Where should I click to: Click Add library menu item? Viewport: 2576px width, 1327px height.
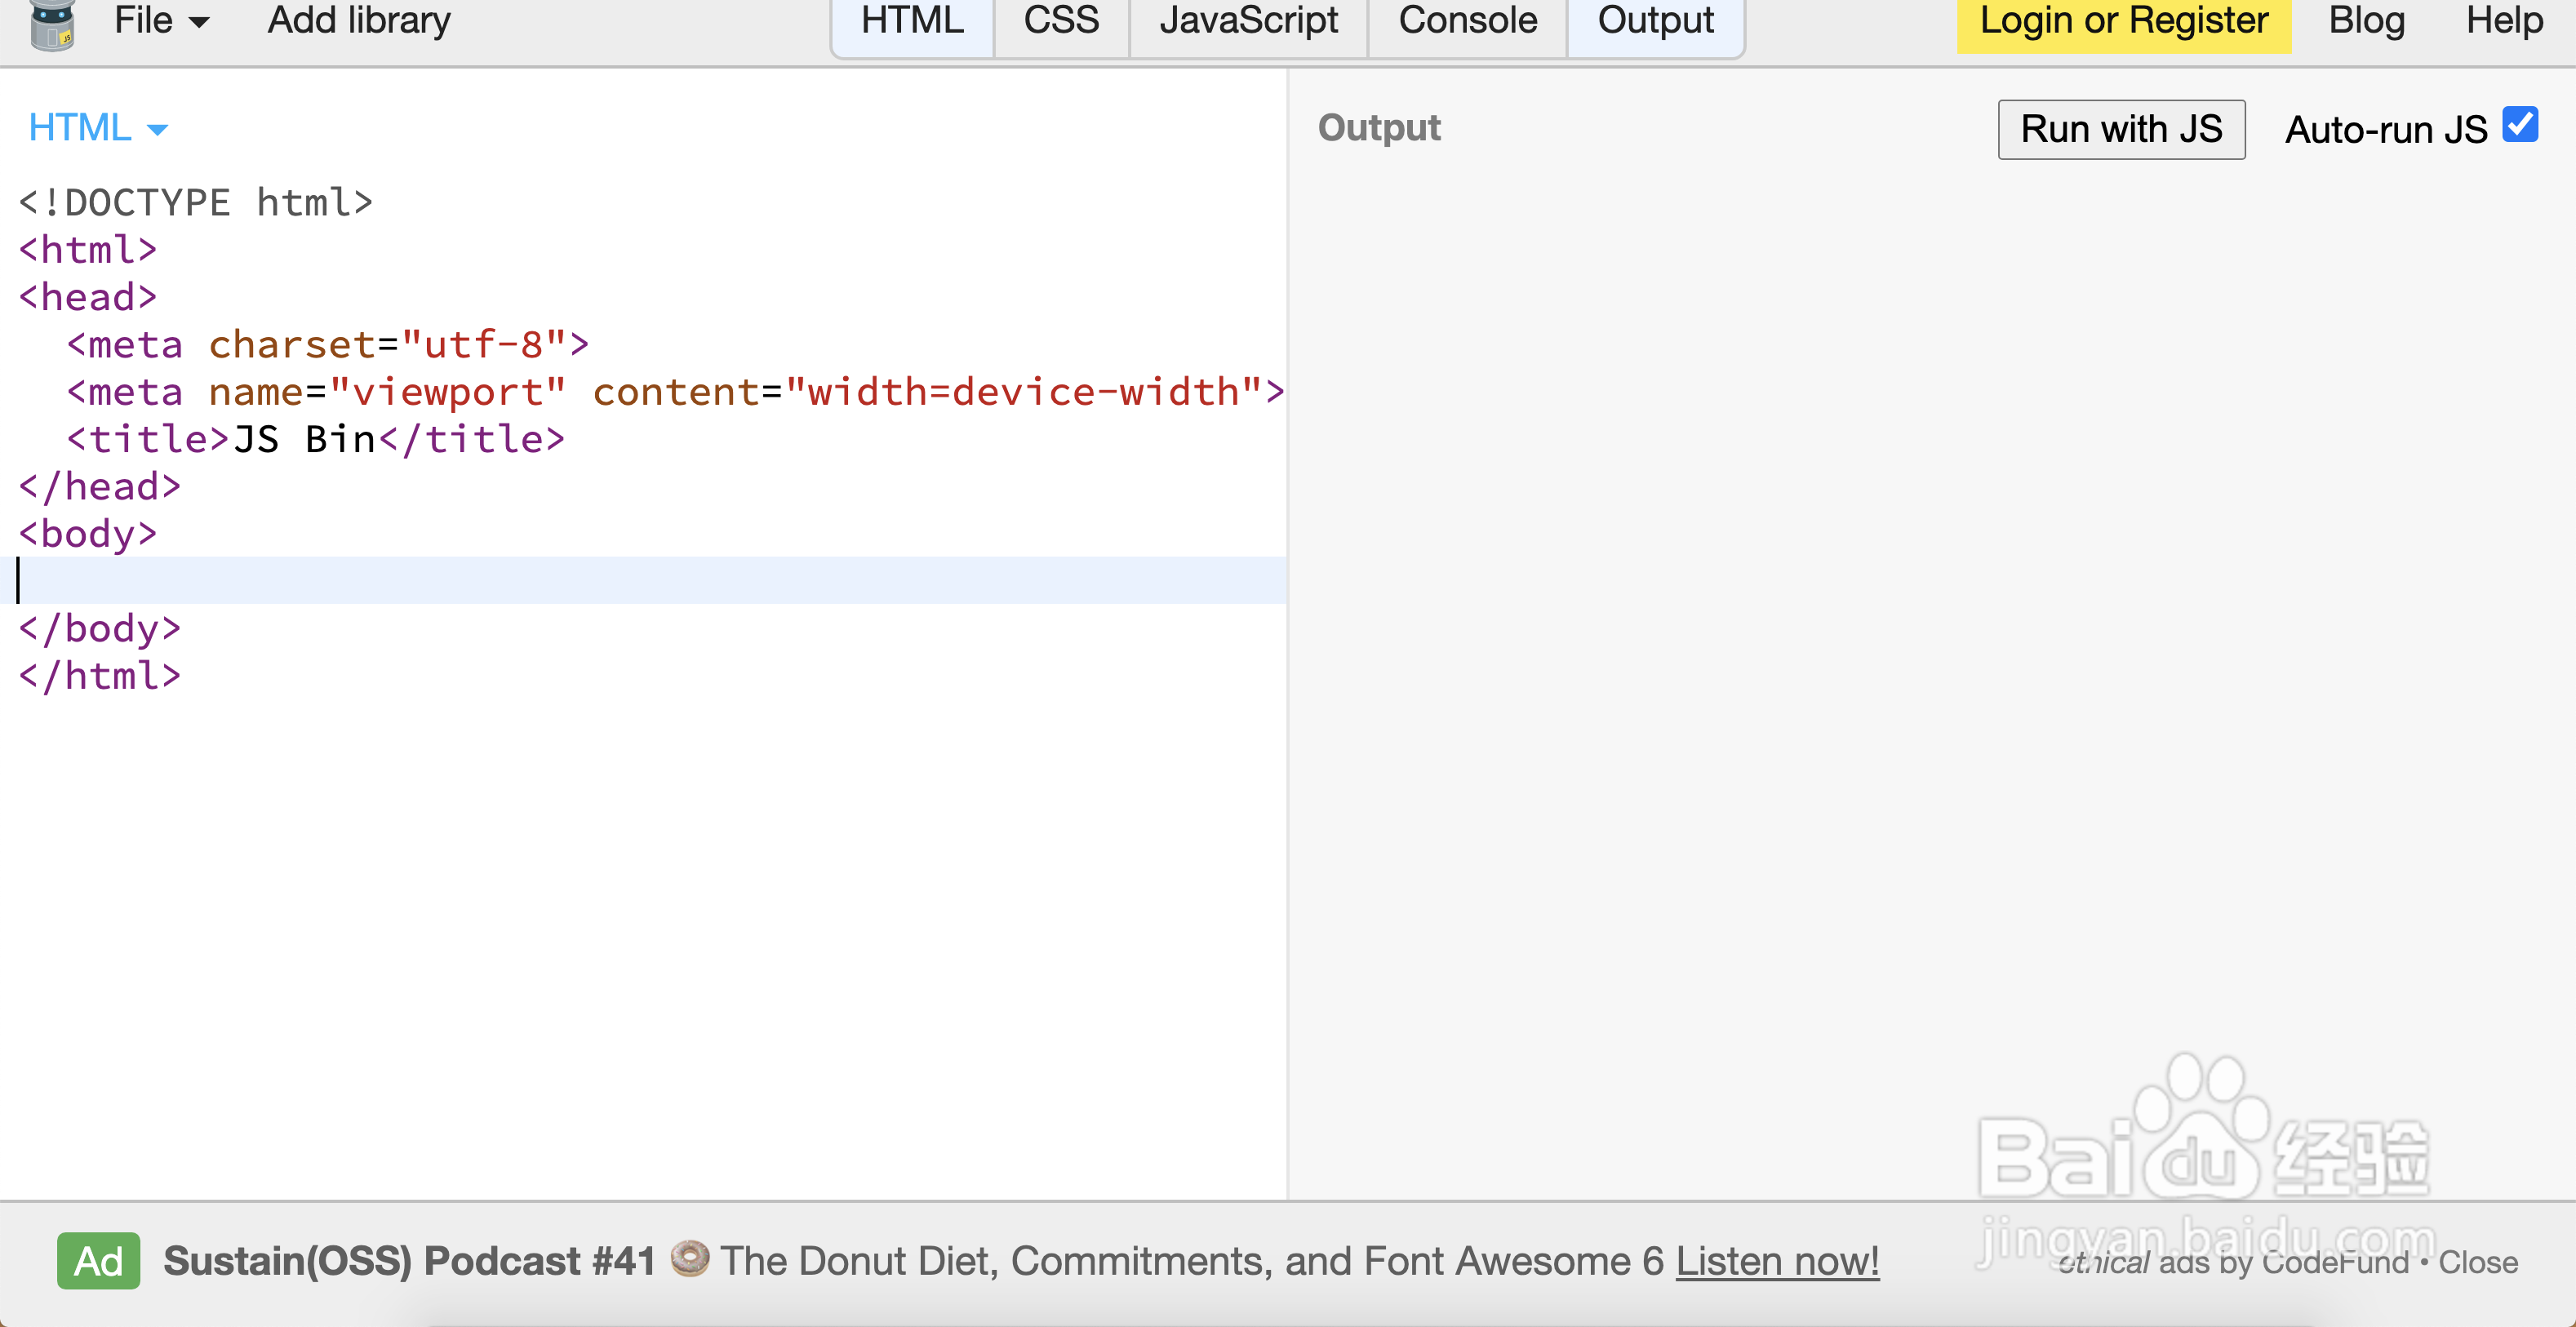click(359, 20)
